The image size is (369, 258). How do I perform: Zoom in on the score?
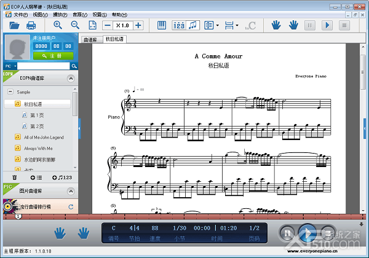pyautogui.click(x=58, y=25)
